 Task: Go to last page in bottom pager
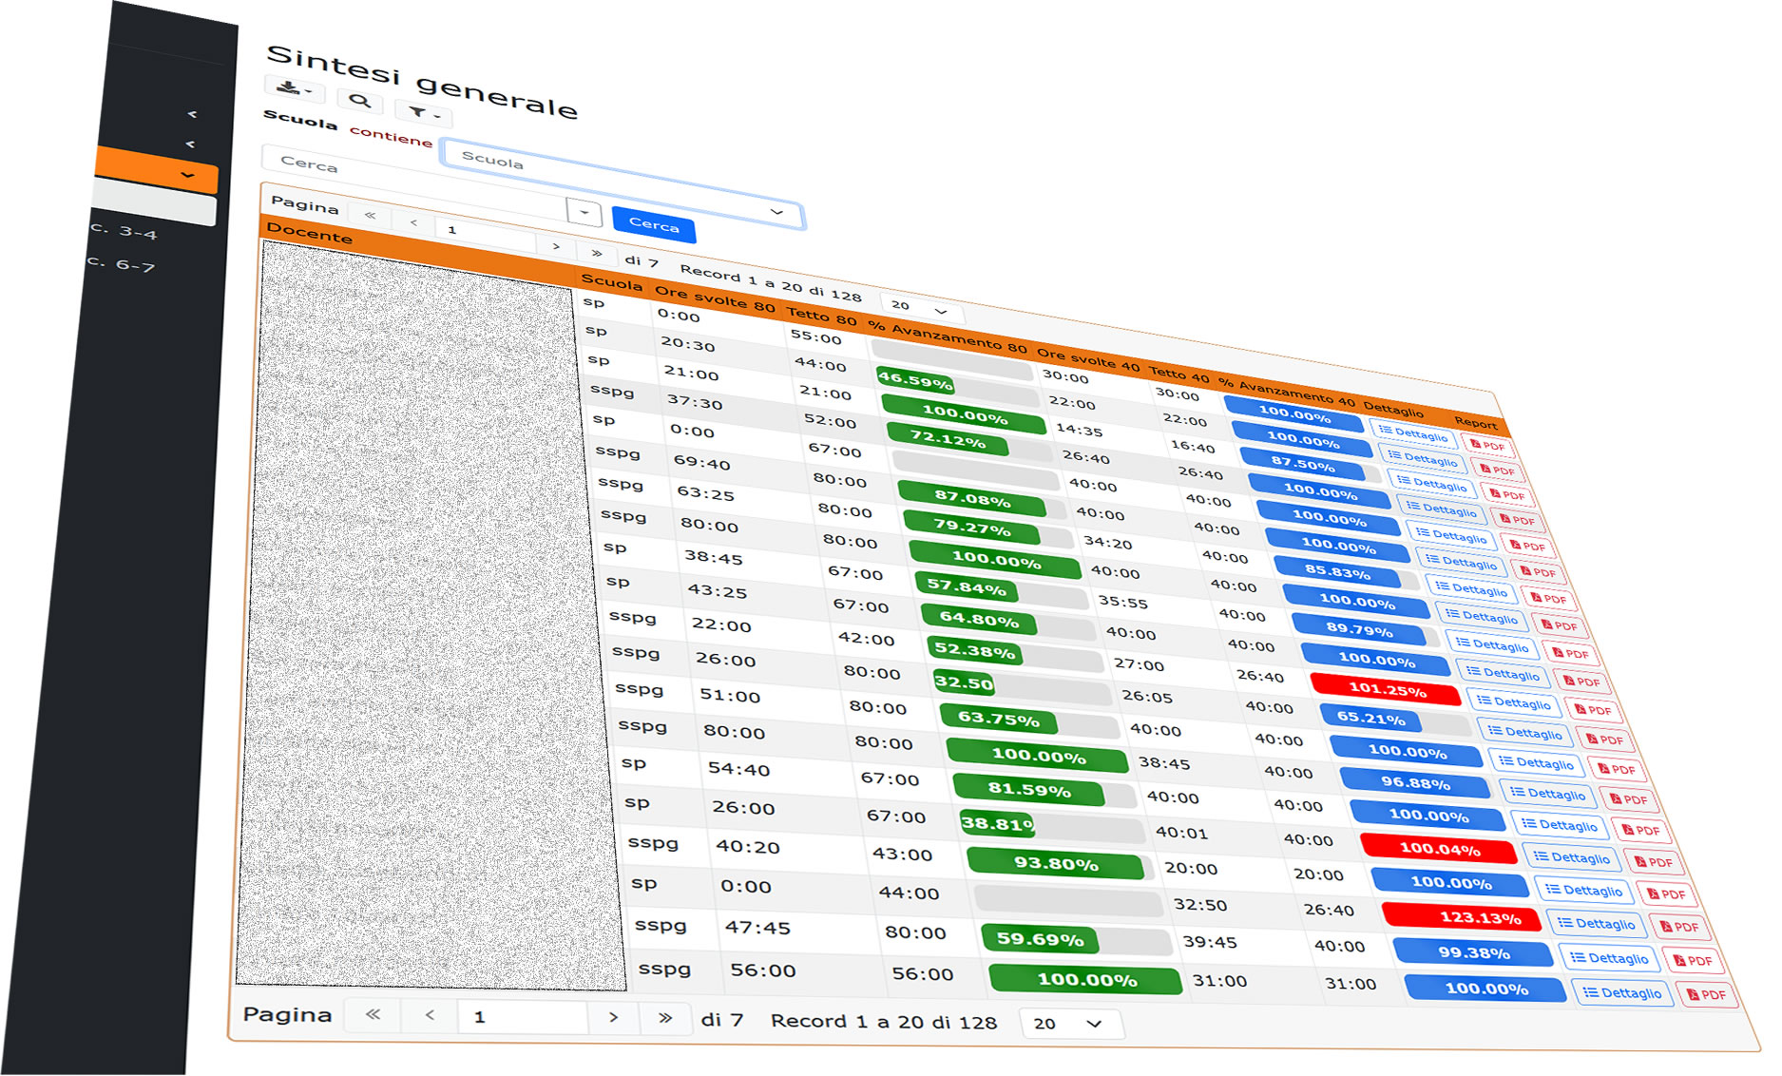[665, 1018]
